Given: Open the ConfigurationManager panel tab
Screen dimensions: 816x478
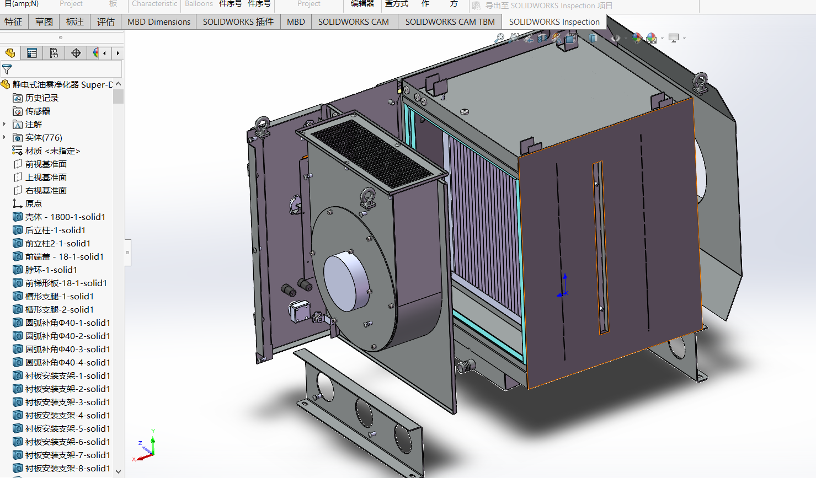Looking at the screenshot, I should pos(54,53).
